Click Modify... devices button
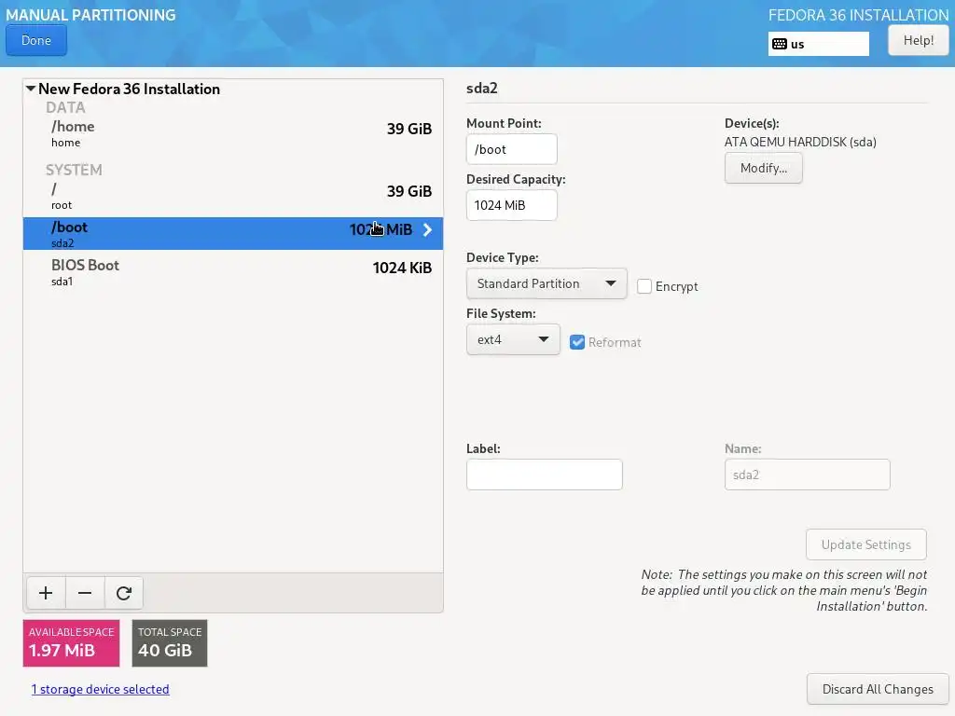This screenshot has height=716, width=955. tap(763, 168)
